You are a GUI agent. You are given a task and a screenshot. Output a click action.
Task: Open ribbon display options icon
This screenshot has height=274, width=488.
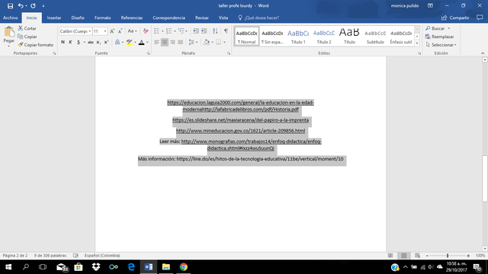430,6
